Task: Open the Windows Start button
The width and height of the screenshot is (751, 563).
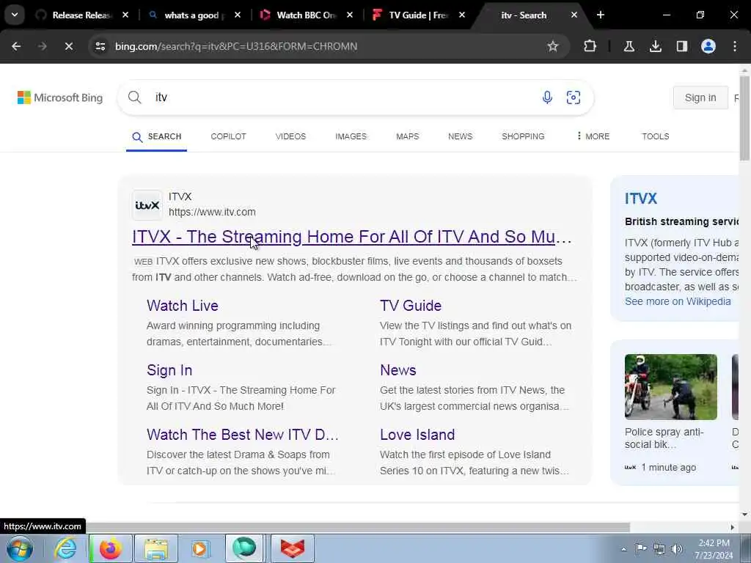Action: point(20,548)
